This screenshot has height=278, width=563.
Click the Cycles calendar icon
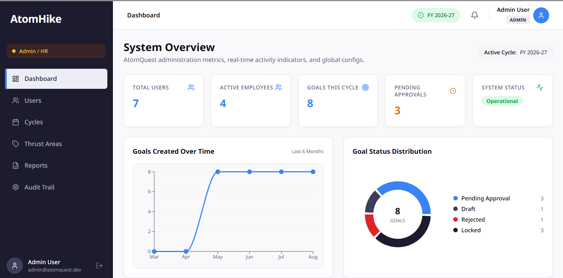pyautogui.click(x=16, y=122)
